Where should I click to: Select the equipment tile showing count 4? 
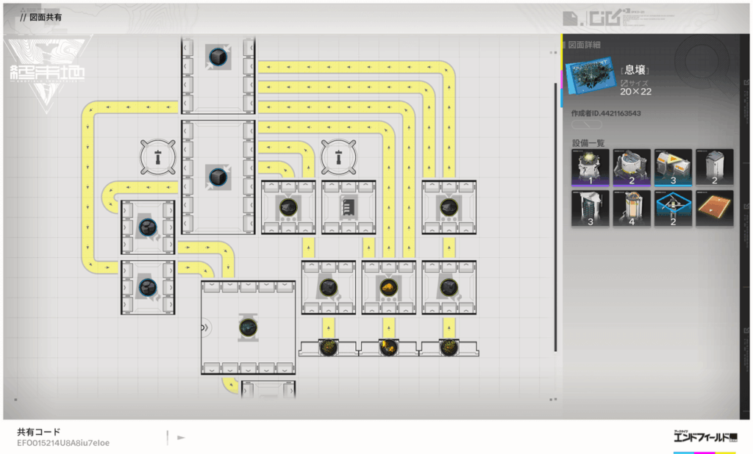632,209
